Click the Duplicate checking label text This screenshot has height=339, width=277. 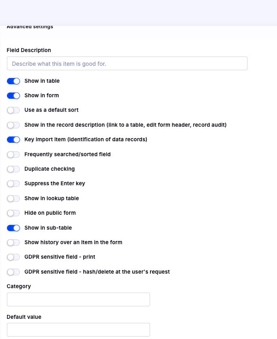tap(49, 169)
